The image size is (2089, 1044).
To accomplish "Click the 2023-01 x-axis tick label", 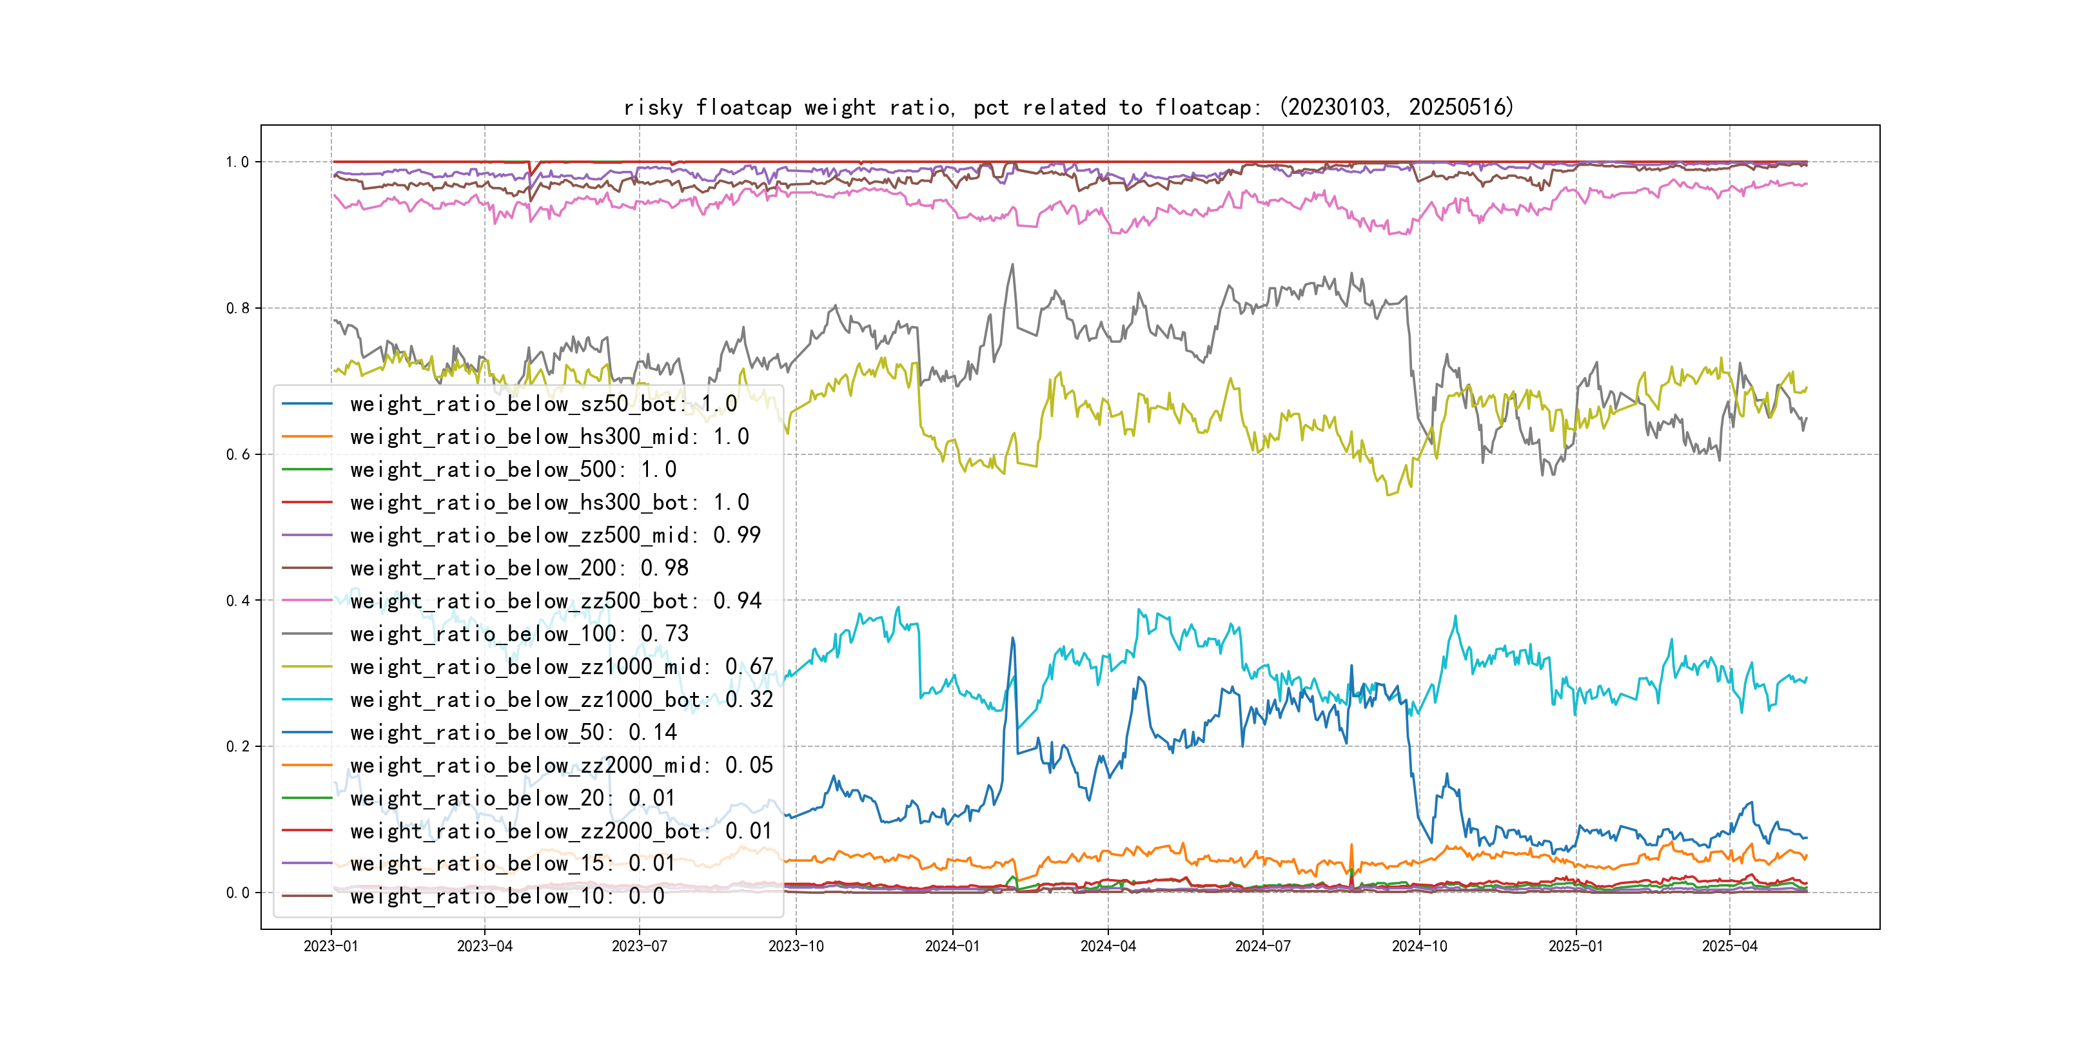I will coord(330,946).
